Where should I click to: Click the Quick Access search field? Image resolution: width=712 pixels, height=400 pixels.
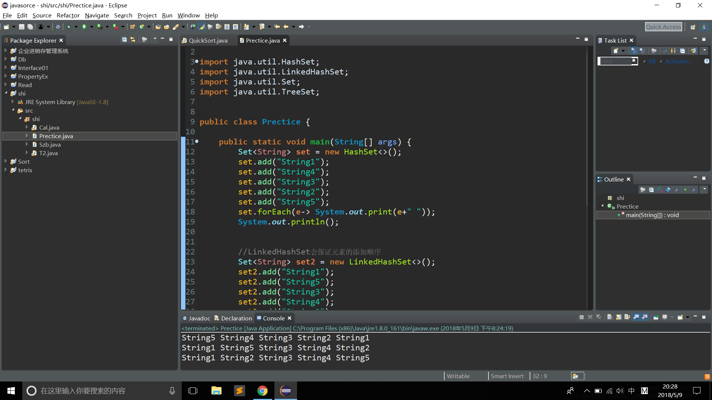[663, 27]
